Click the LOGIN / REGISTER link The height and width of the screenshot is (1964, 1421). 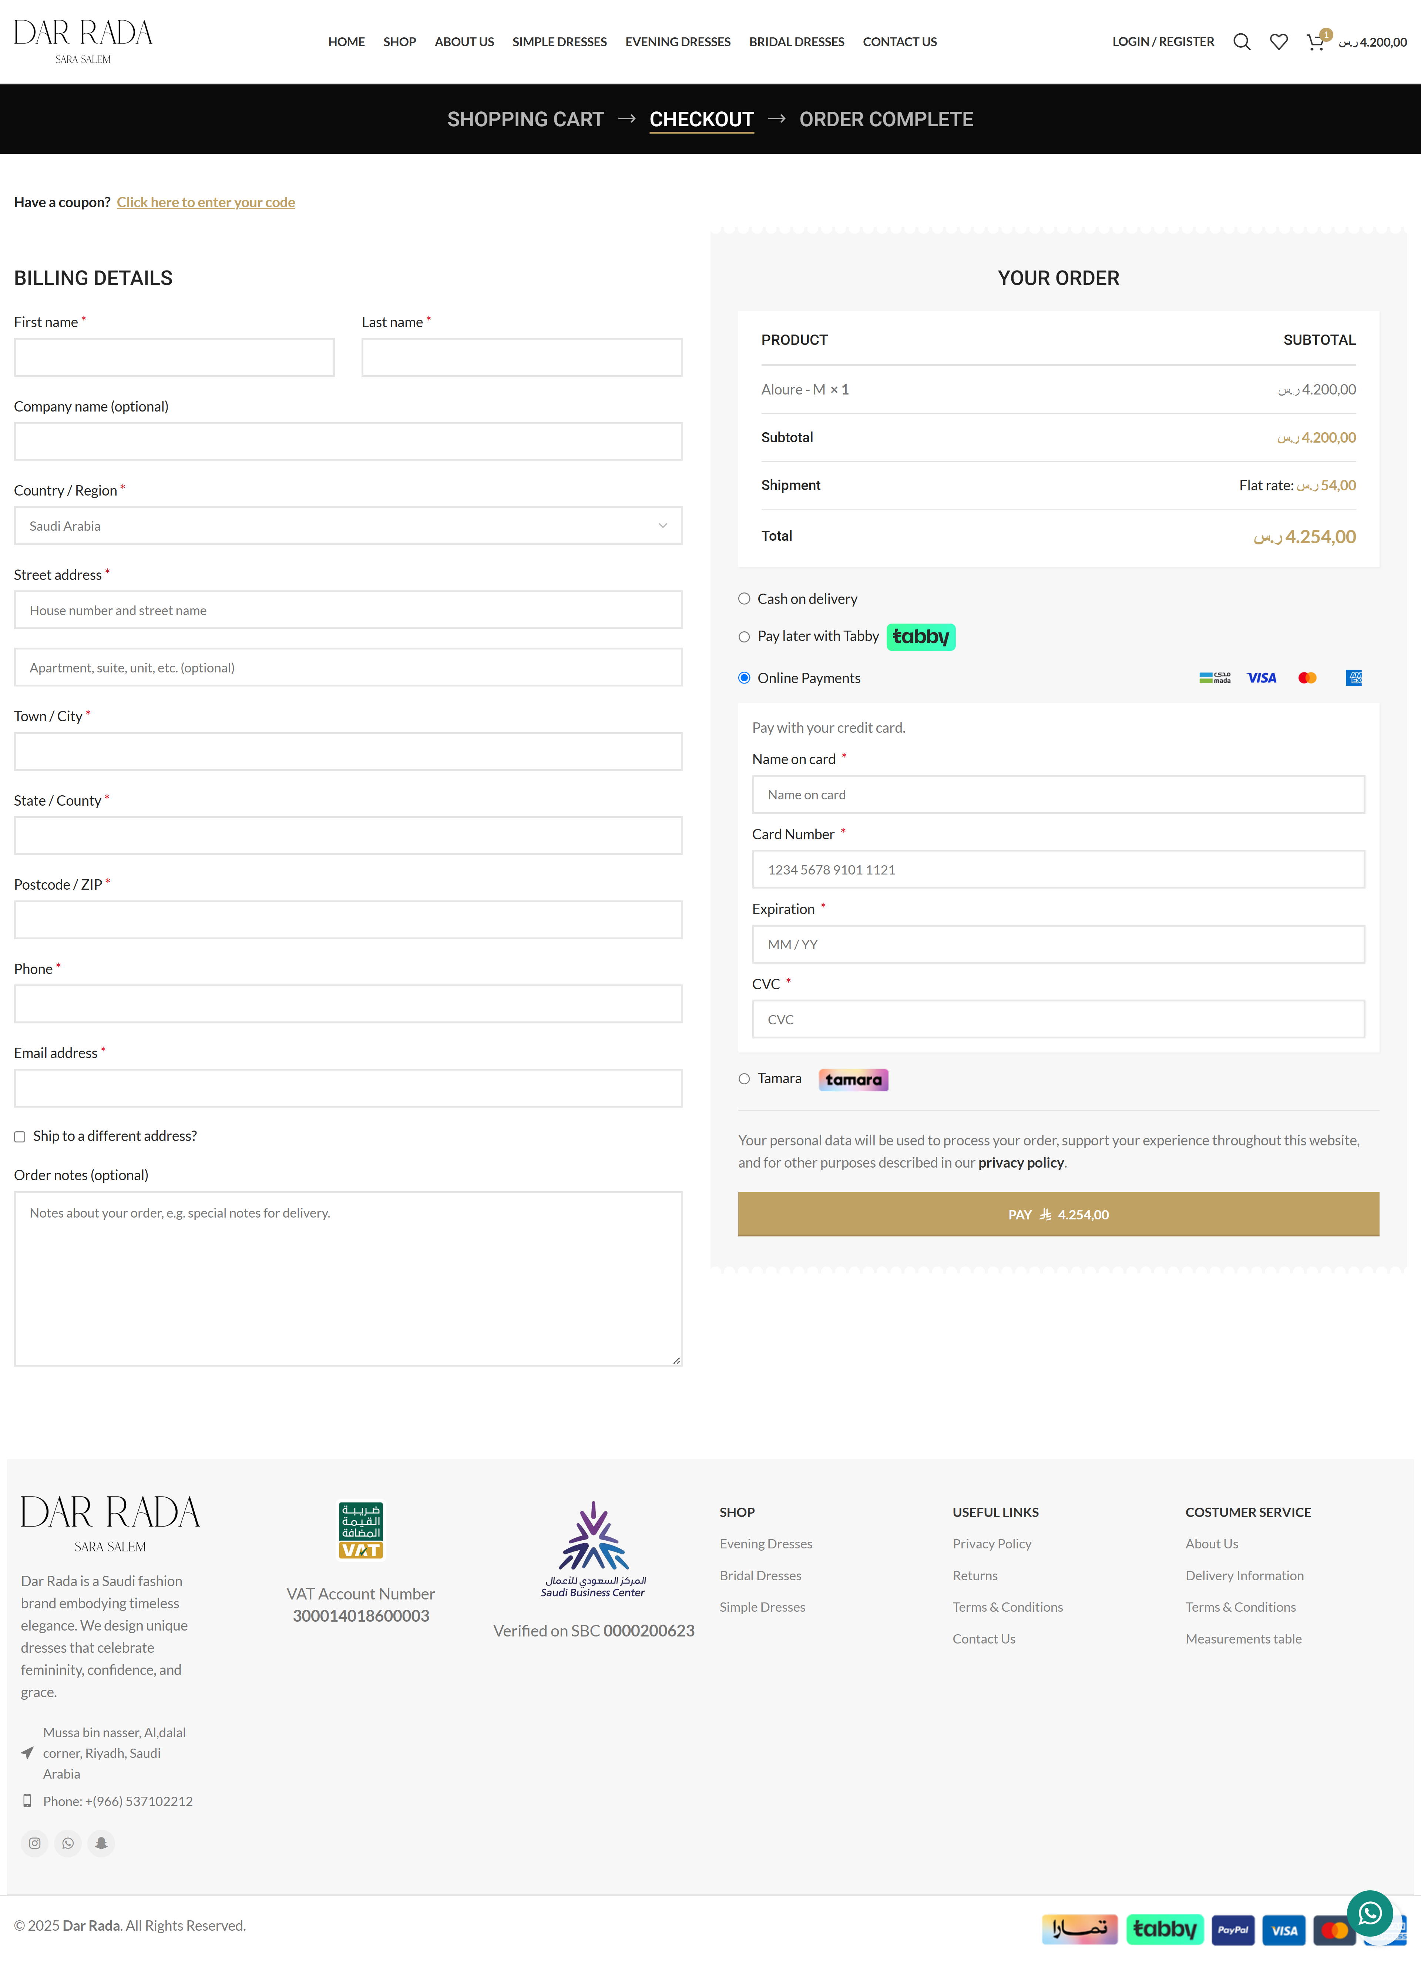click(x=1163, y=41)
